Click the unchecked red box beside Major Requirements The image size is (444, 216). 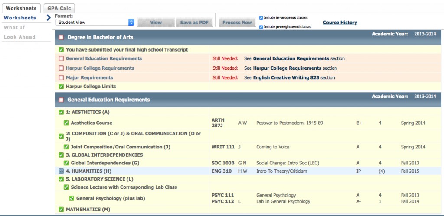(61, 78)
